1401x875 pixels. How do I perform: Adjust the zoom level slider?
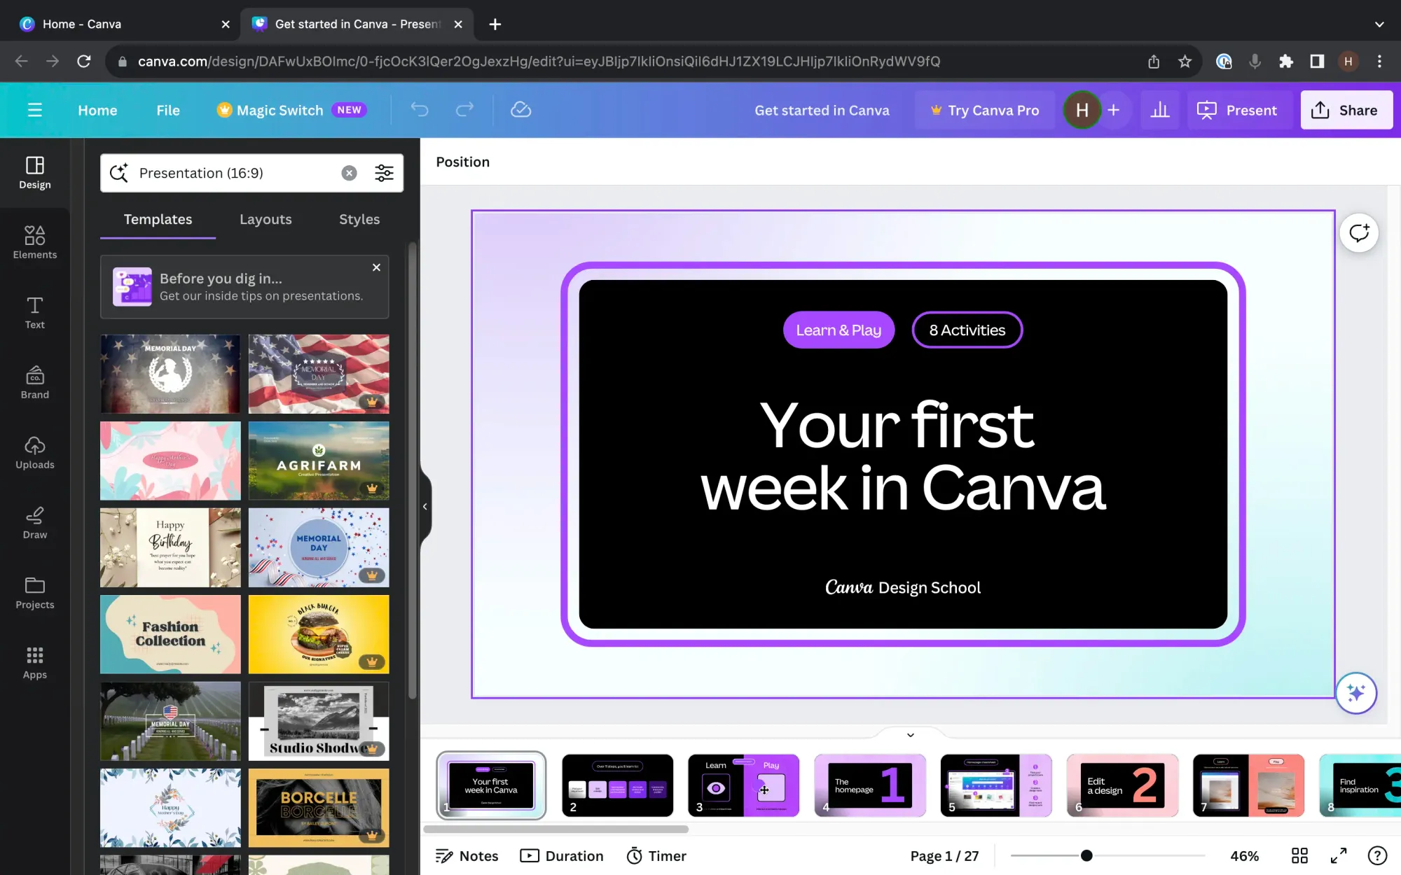click(x=1084, y=856)
